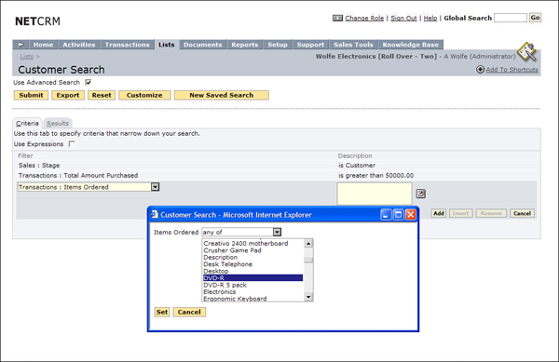Click the Set button in popup

click(162, 312)
